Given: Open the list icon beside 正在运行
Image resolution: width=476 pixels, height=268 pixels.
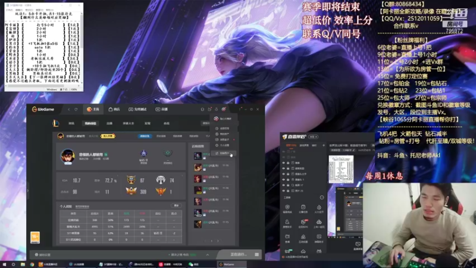Looking at the screenshot, I should click(x=257, y=254).
